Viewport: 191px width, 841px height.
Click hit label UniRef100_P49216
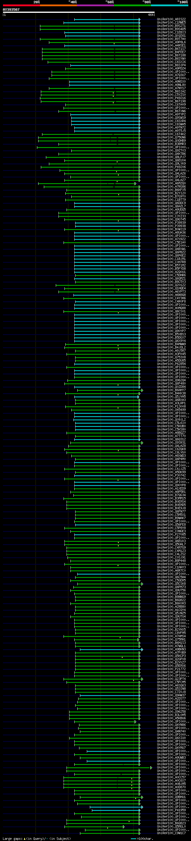pos(171,98)
